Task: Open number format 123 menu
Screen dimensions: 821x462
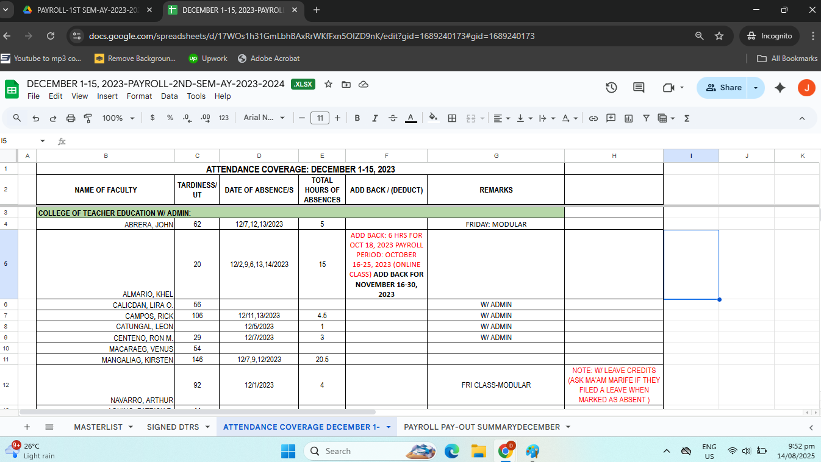Action: tap(223, 118)
